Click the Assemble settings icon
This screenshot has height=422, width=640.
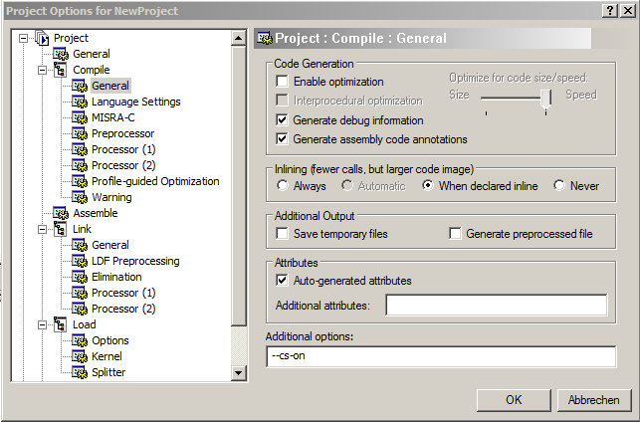[61, 213]
